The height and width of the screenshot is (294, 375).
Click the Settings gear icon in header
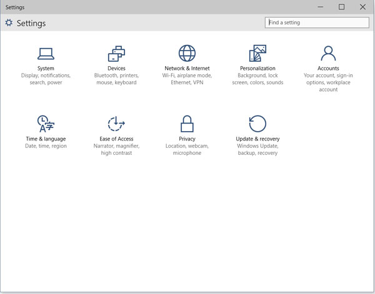pos(9,22)
